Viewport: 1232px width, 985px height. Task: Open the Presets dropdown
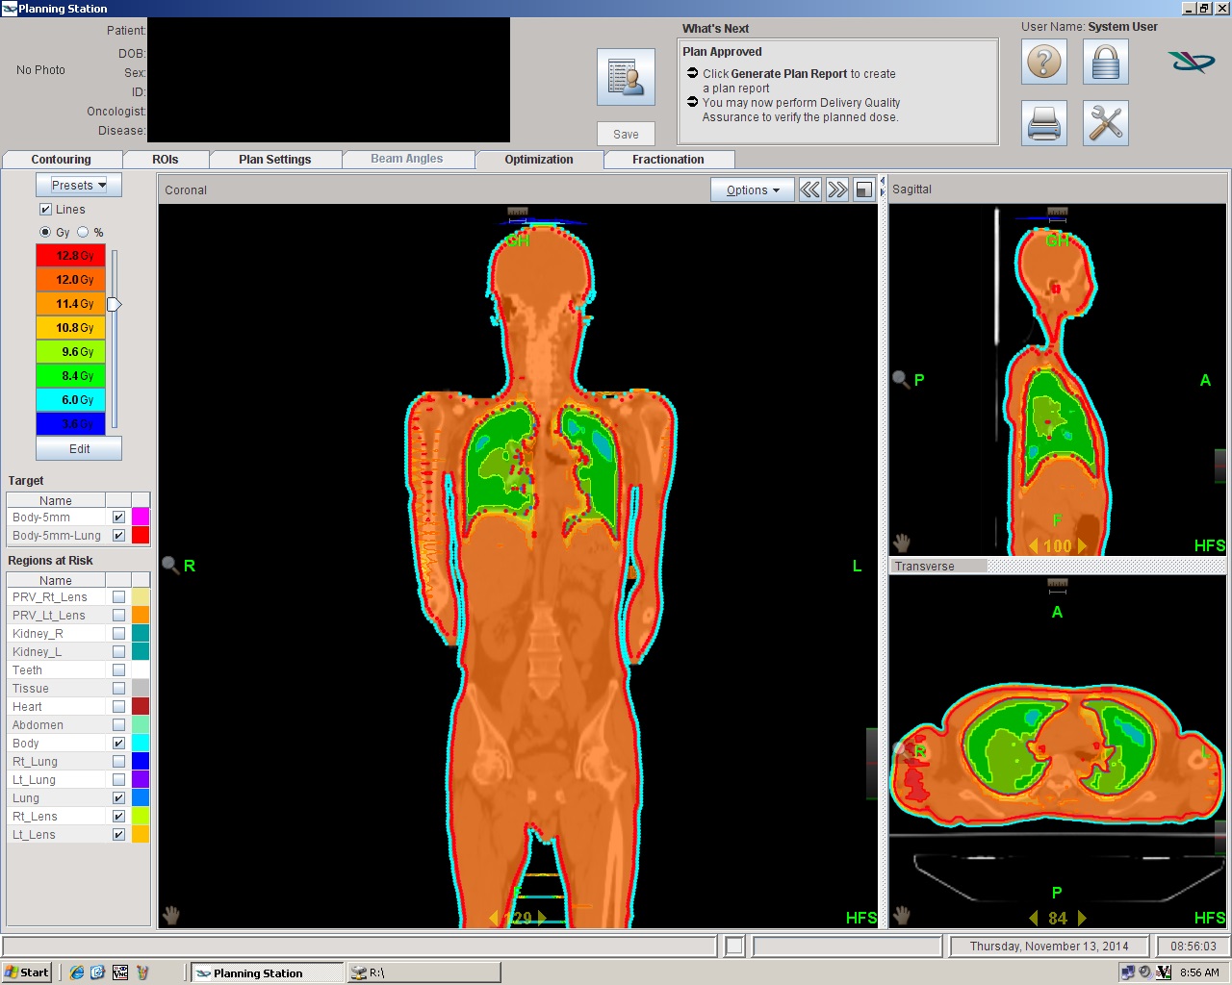79,185
